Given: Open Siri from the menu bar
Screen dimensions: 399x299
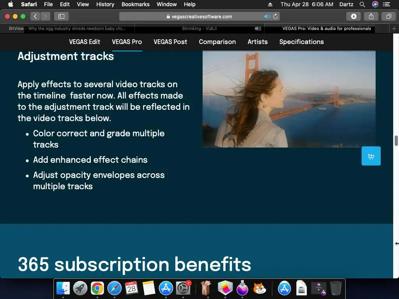Looking at the screenshot, I should [375, 4].
